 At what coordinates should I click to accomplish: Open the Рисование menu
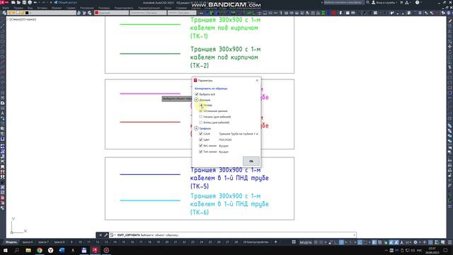(x=87, y=8)
